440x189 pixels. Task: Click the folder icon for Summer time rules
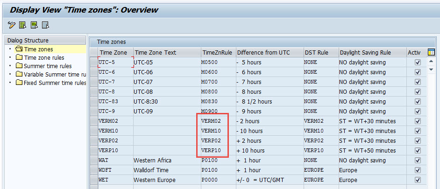(x=19, y=66)
